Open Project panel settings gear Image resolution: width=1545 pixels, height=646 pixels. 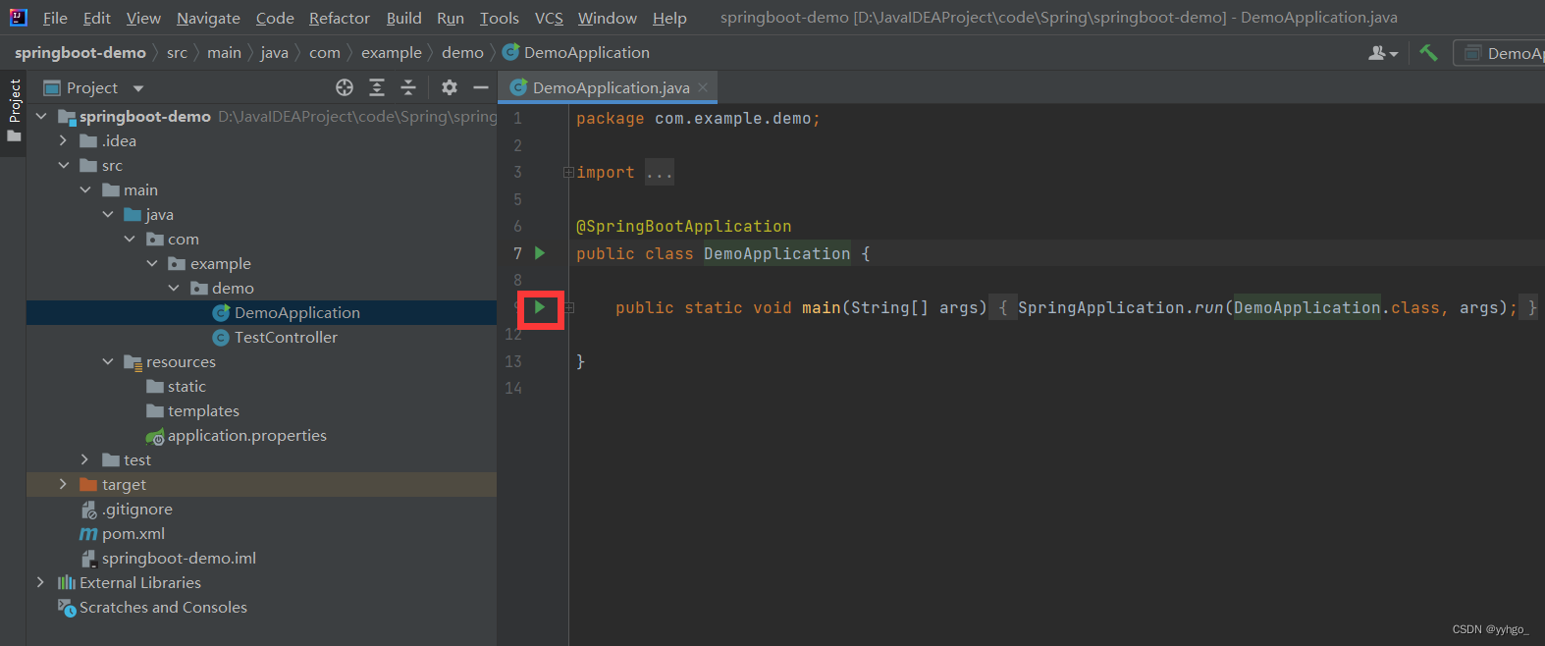point(450,87)
